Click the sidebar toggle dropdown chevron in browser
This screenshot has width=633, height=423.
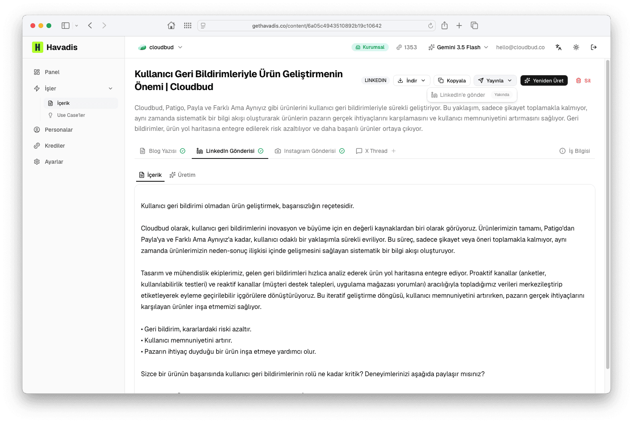click(x=76, y=26)
